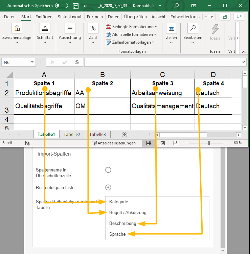
Task: Click the Save floppy disk icon
Action: point(76,6)
